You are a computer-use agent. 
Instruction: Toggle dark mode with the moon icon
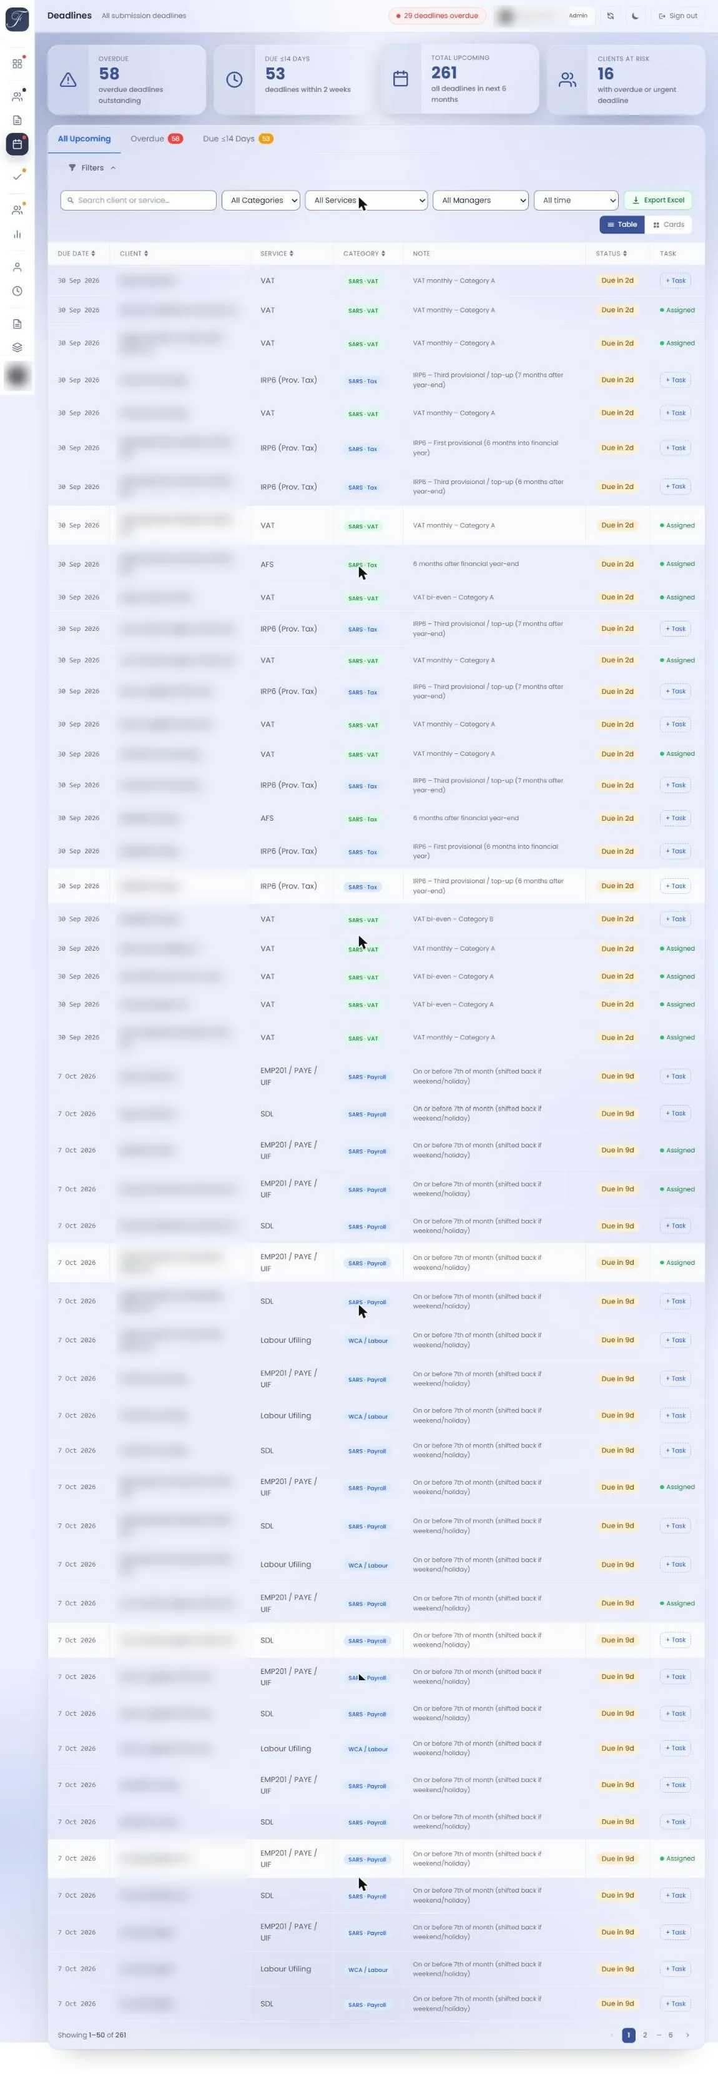click(635, 16)
